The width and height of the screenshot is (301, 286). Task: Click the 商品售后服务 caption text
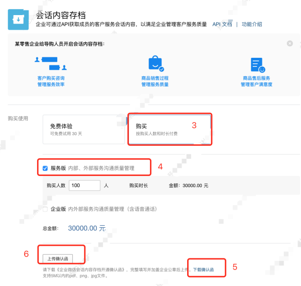pyautogui.click(x=256, y=78)
